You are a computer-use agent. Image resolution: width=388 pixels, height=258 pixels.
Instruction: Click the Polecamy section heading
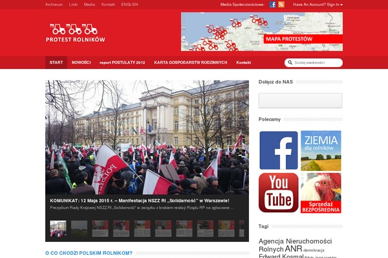point(270,119)
